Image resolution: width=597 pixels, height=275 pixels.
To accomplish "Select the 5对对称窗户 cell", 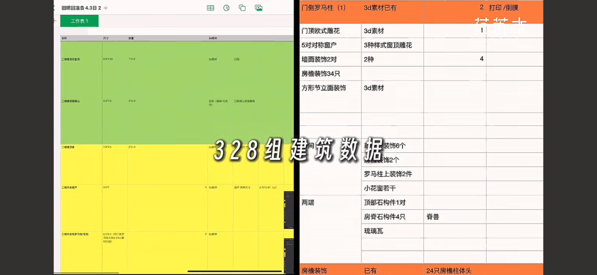I will tap(331, 45).
